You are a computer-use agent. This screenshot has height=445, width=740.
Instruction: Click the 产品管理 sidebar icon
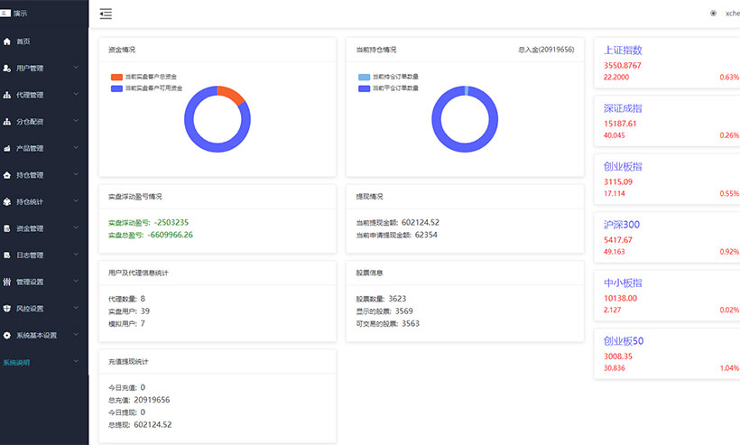point(7,148)
